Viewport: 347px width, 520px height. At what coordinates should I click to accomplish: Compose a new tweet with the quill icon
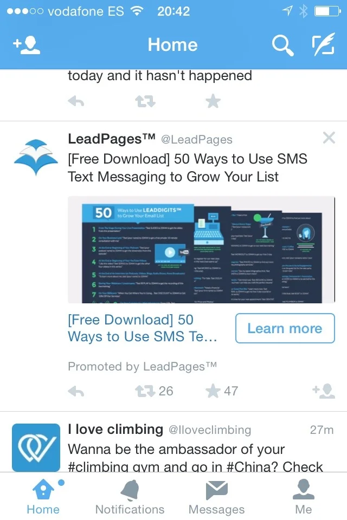click(323, 44)
